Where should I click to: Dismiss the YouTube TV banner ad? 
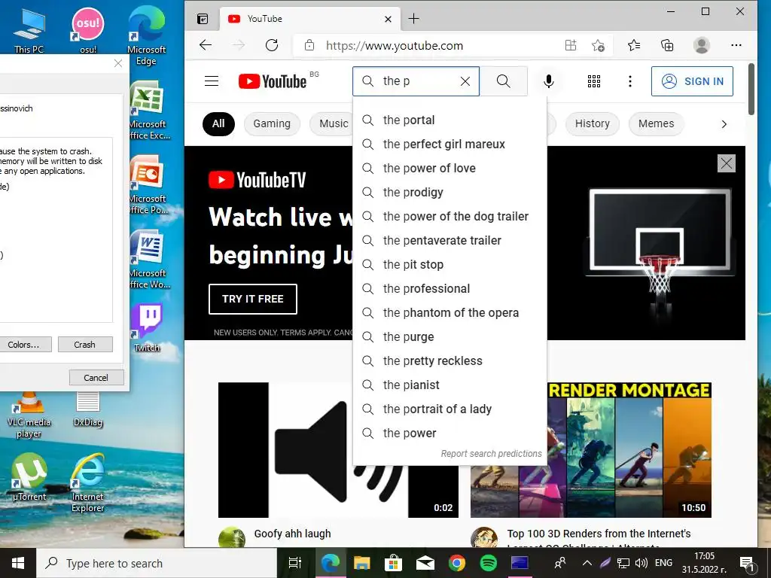tap(727, 163)
